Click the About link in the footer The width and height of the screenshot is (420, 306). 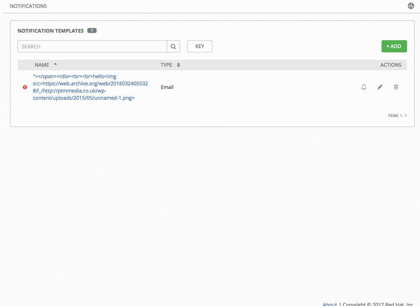pos(329,304)
